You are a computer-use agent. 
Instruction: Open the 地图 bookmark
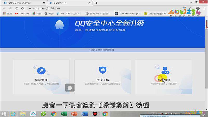(x=37, y=14)
